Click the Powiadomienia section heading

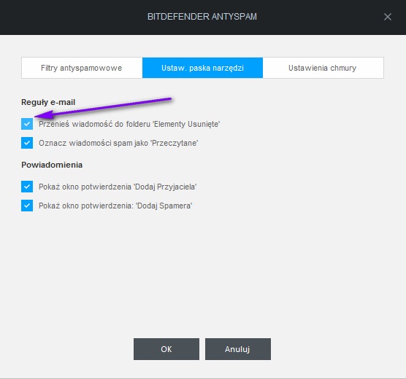click(52, 165)
